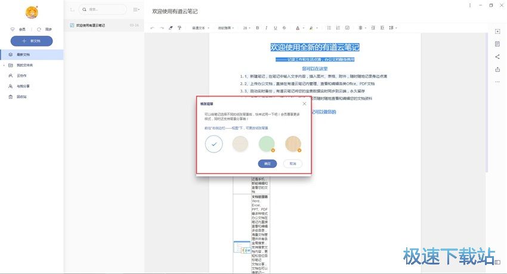
Task: Open the font family dropdown
Action: pos(225,28)
